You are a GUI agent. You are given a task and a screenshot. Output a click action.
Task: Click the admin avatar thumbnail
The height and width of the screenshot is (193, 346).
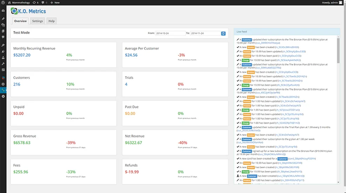(x=340, y=3)
